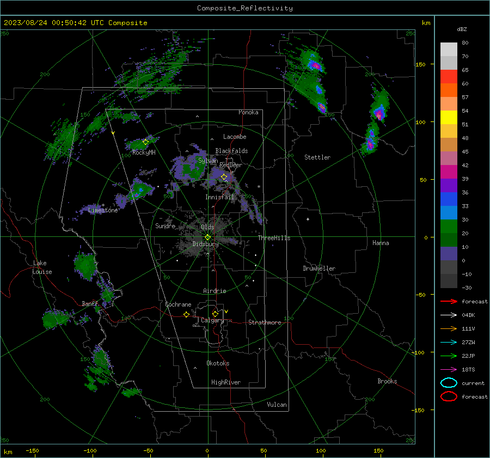This screenshot has height=458, width=490.
Task: Click the Limestone label
Action: point(103,210)
